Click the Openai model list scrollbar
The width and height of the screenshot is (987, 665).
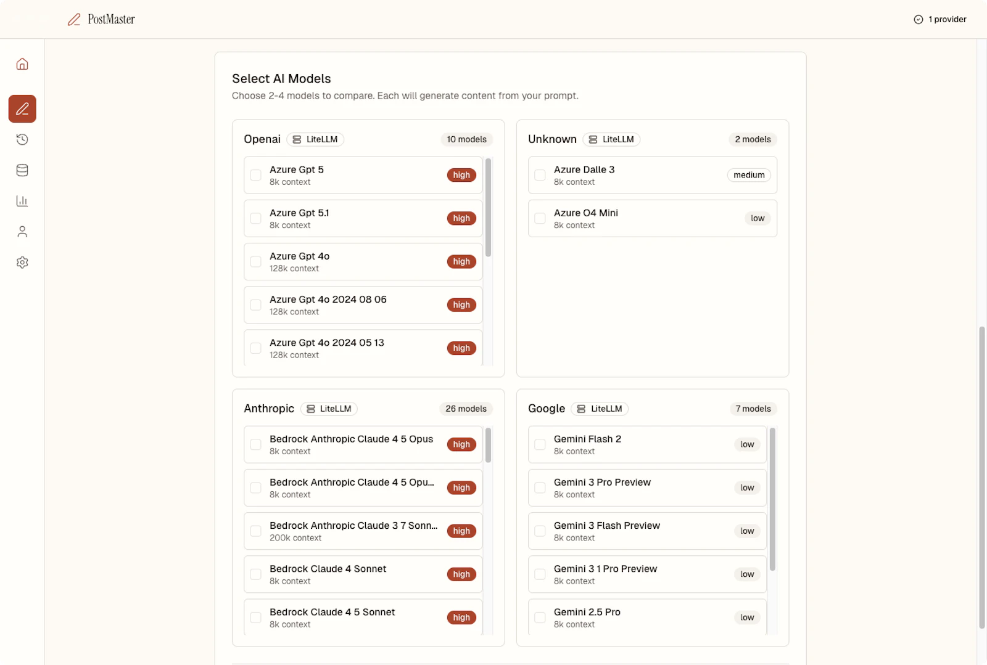coord(489,208)
